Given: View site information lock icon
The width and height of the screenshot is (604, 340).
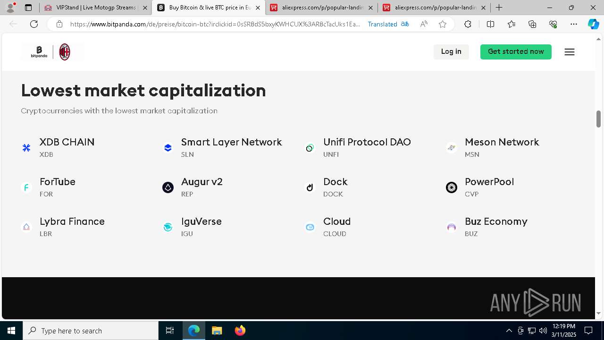Looking at the screenshot, I should (59, 24).
